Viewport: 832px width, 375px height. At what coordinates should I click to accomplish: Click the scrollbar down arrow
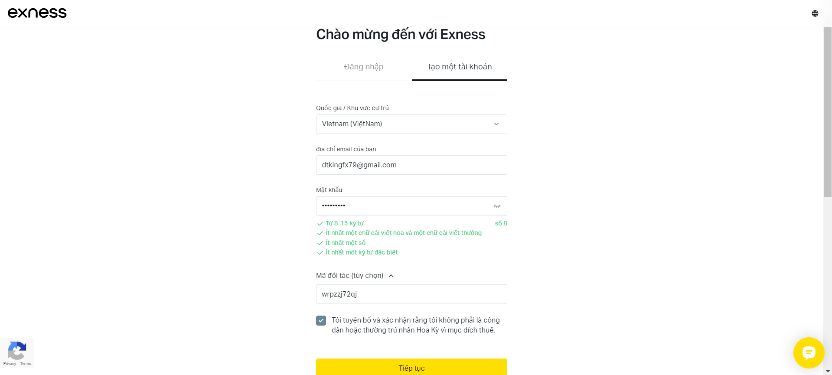(x=828, y=372)
